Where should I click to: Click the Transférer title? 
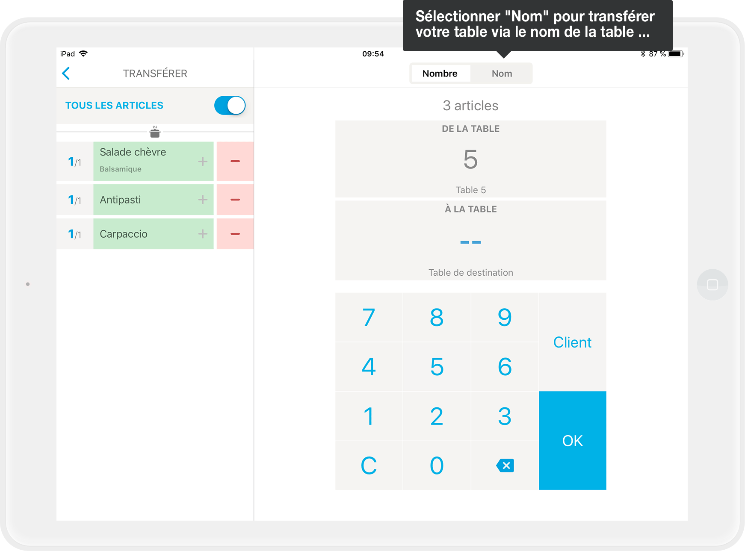click(x=155, y=74)
